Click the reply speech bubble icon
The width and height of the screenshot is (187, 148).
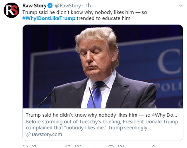[25, 146]
